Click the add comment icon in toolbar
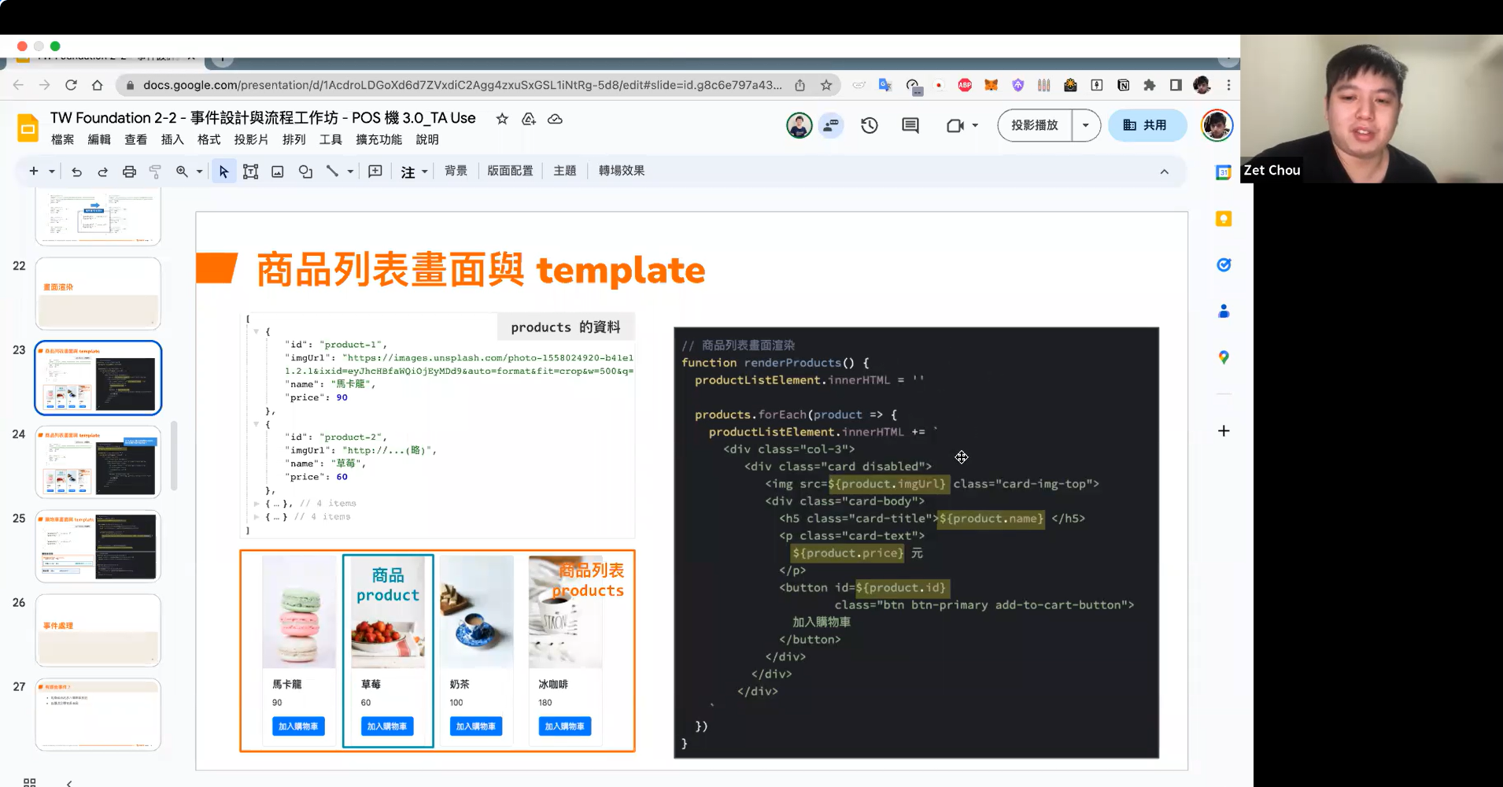Image resolution: width=1503 pixels, height=787 pixels. [x=375, y=172]
